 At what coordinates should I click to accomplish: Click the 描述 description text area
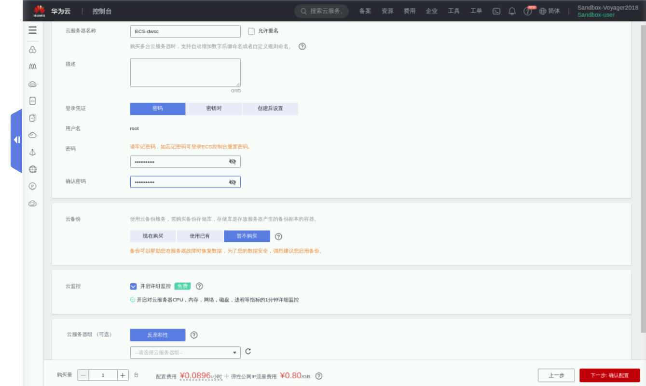[185, 73]
